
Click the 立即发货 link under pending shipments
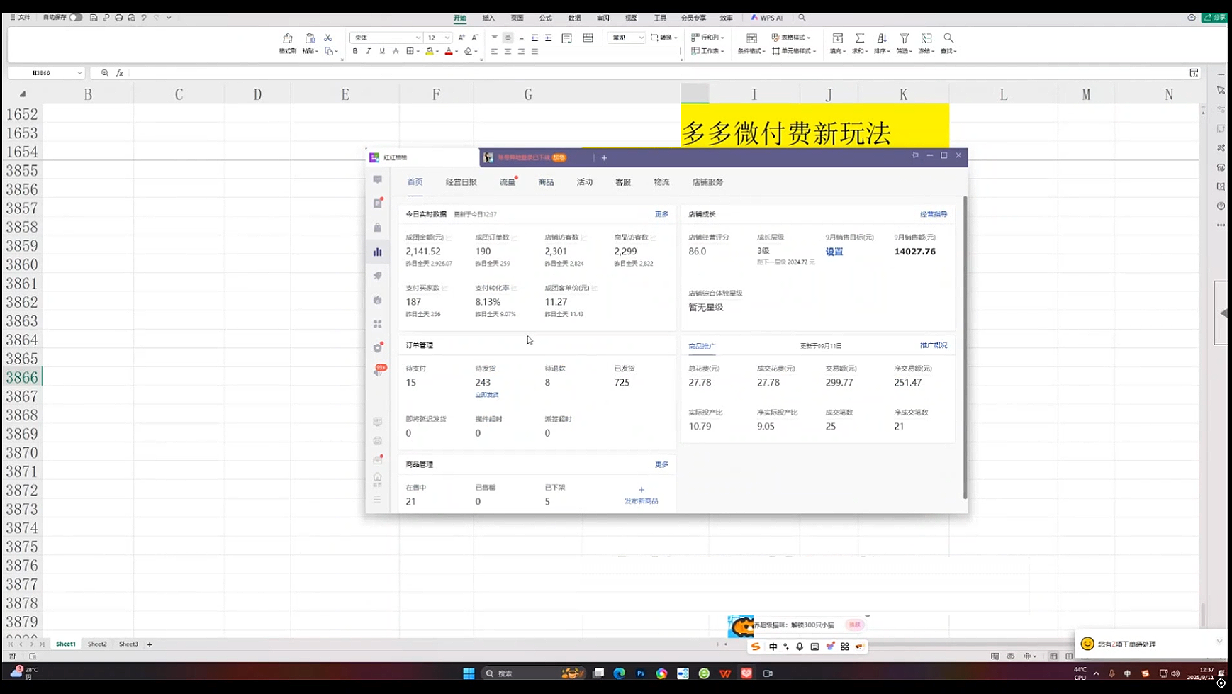click(486, 395)
